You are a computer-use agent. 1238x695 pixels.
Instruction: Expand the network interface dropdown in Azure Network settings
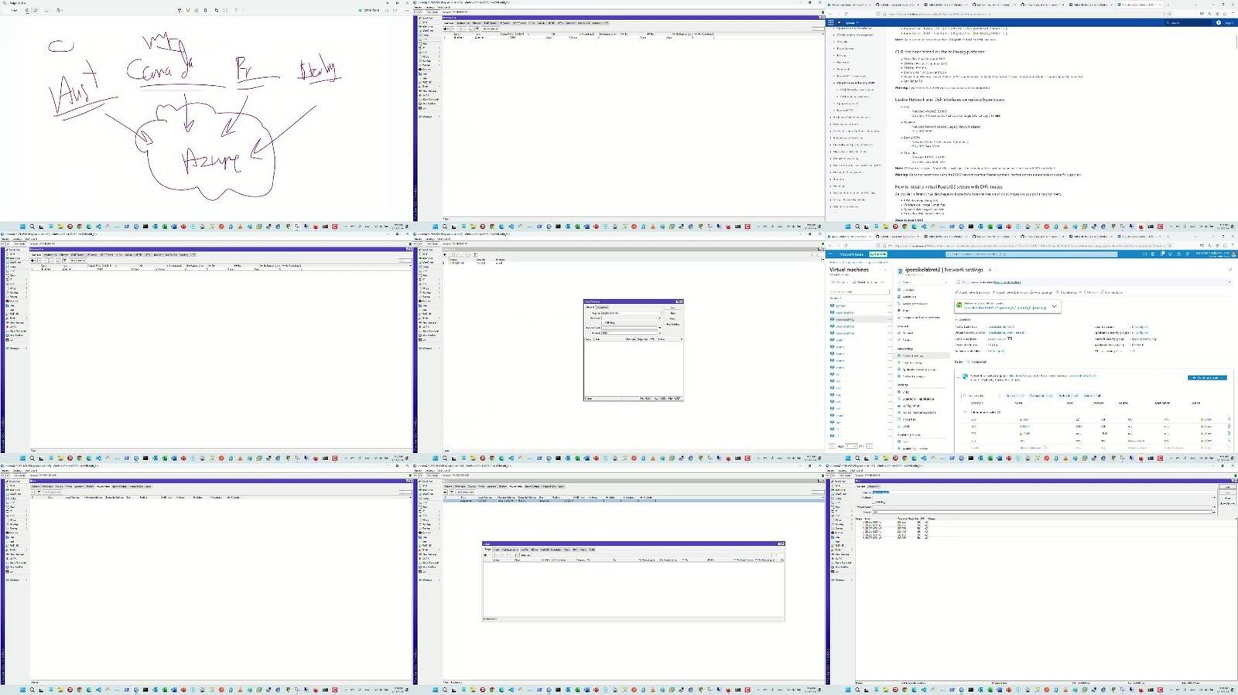click(1053, 306)
